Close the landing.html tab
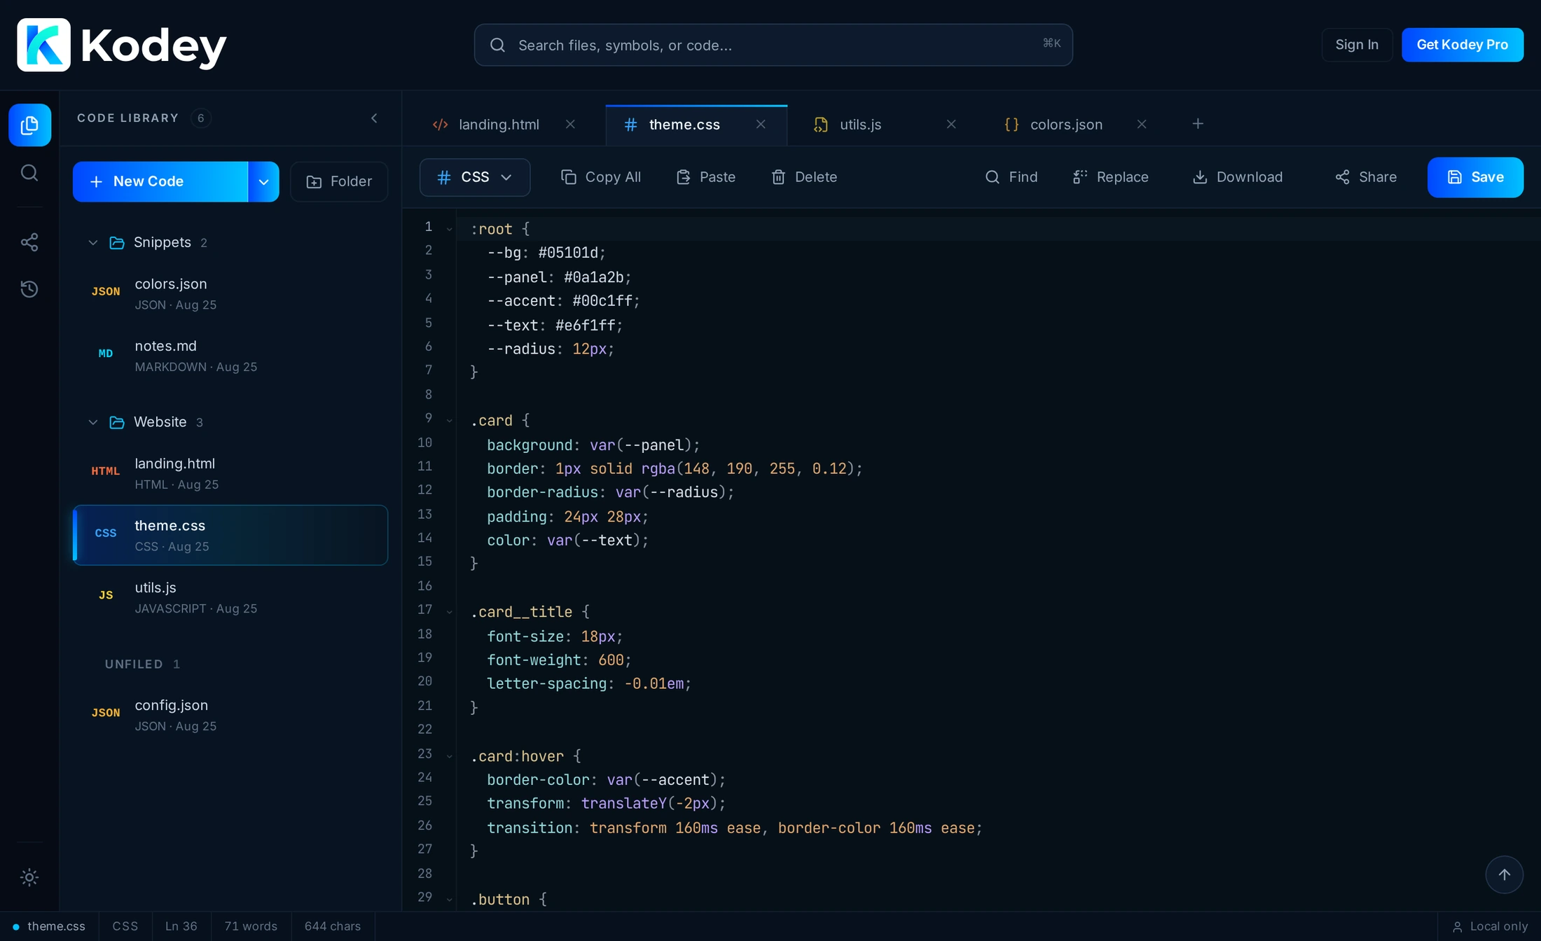 tap(570, 124)
